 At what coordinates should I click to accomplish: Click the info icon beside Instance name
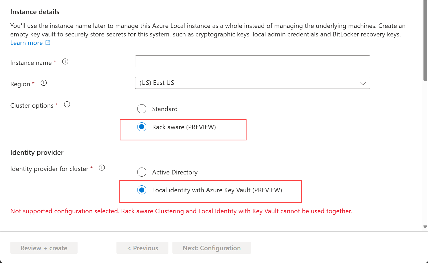(65, 62)
